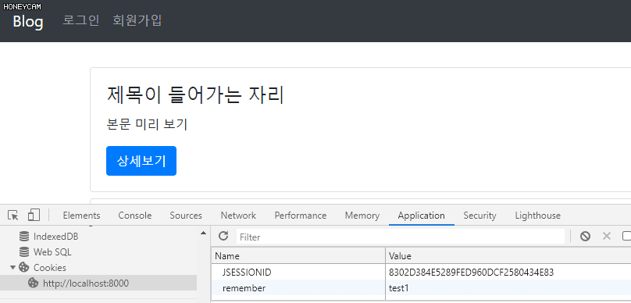Open the 회원가입 link
Screen dimensions: 631x303
coord(137,20)
